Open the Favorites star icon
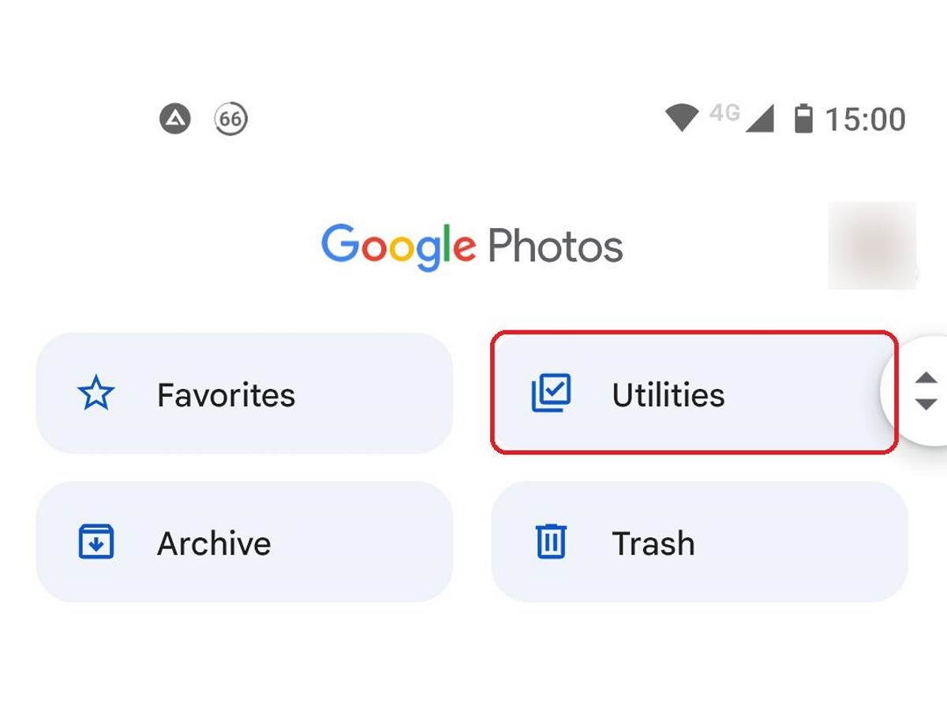The image size is (947, 710). [x=97, y=393]
